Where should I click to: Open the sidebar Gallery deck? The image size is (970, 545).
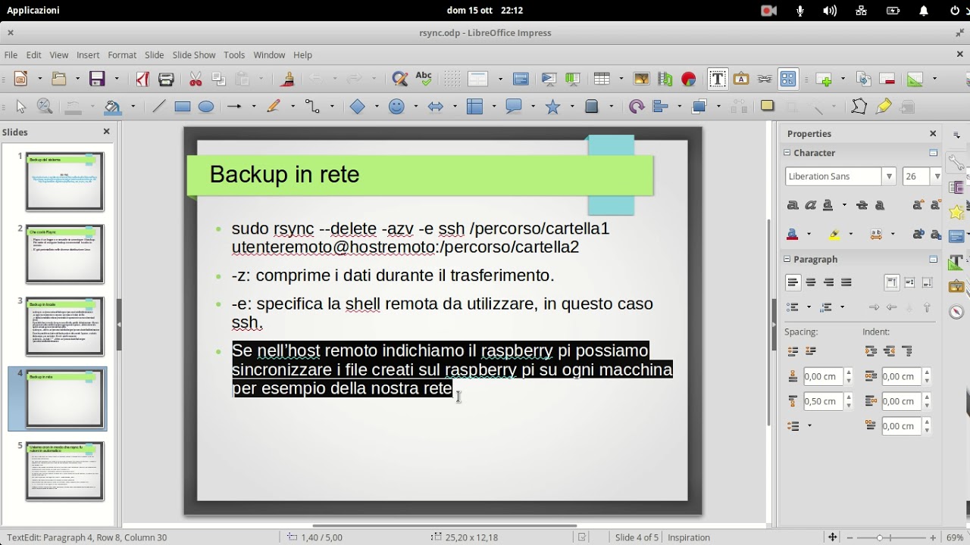click(x=956, y=287)
